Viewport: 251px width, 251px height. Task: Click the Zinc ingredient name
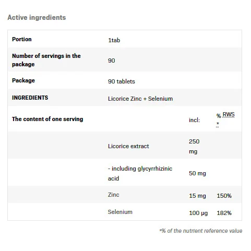[x=113, y=195]
